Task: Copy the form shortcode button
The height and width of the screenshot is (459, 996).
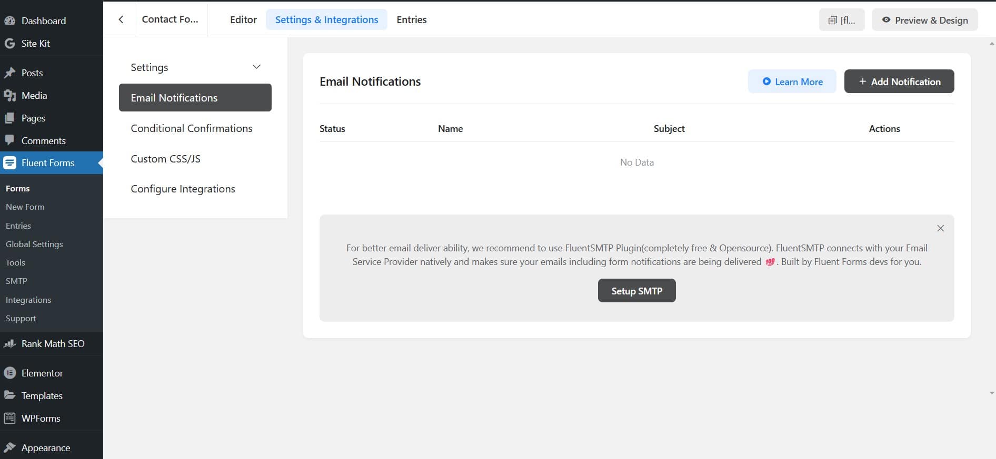Action: 842,20
